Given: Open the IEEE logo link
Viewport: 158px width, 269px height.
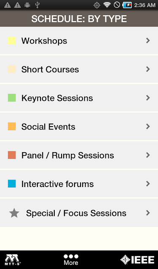Looking at the screenshot, I should click(137, 260).
